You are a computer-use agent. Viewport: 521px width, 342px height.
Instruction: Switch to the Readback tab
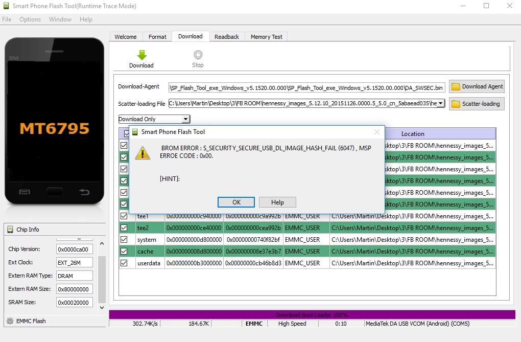pos(227,37)
